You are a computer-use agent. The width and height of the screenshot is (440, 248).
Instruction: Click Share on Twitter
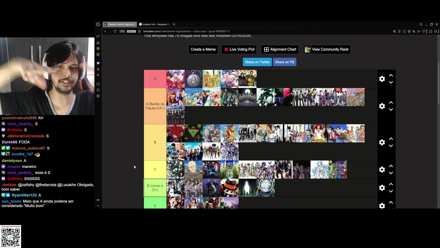coord(257,62)
